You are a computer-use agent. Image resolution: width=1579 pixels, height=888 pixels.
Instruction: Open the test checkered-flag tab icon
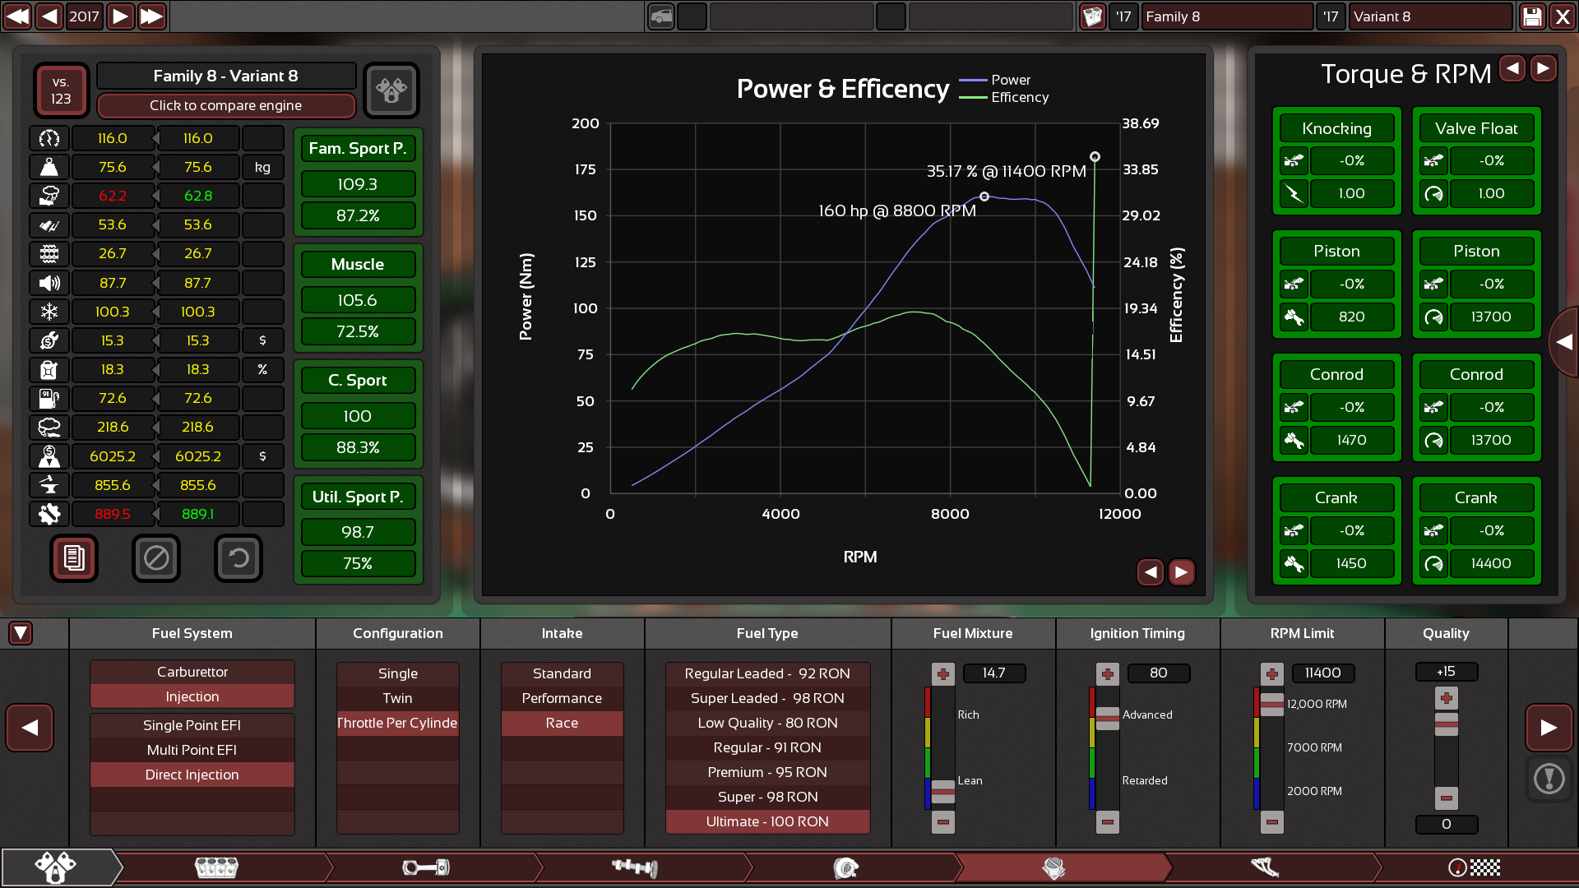click(1474, 867)
